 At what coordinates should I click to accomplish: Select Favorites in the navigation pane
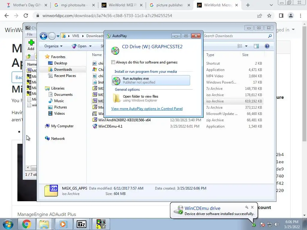[58, 57]
